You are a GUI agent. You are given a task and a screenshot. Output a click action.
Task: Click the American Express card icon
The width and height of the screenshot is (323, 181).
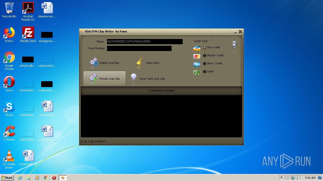[x=197, y=64]
